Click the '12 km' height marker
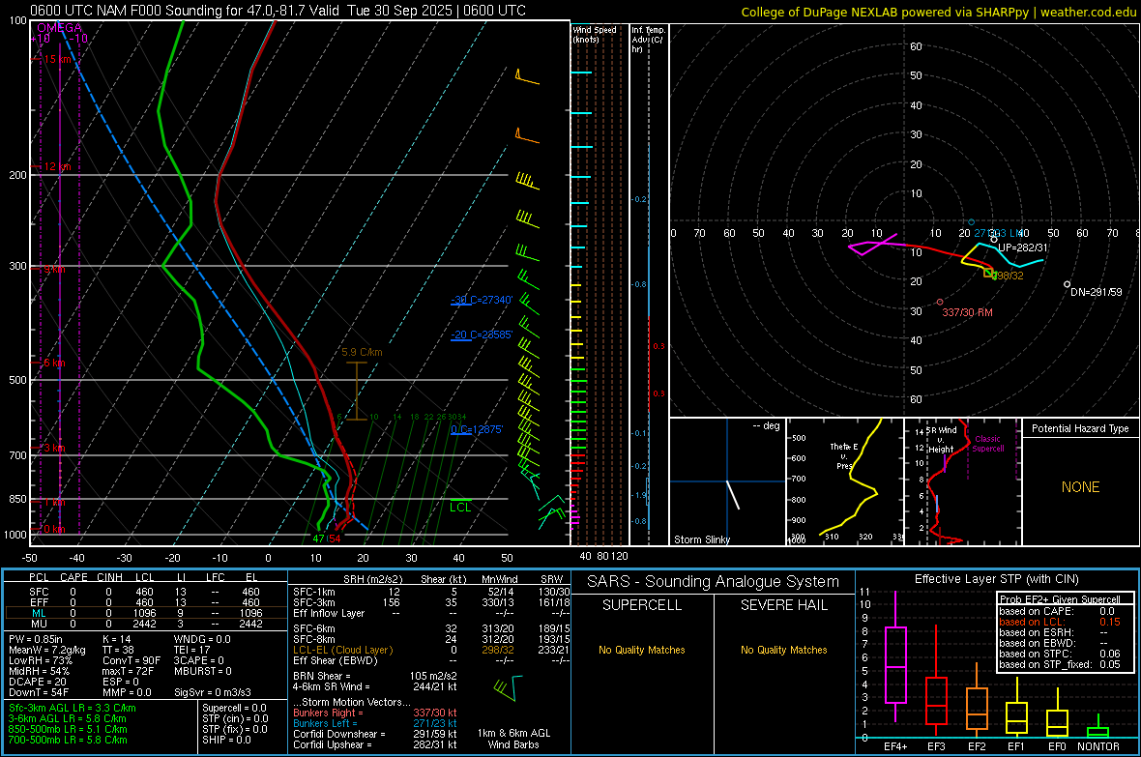The height and width of the screenshot is (757, 1141). (x=57, y=166)
